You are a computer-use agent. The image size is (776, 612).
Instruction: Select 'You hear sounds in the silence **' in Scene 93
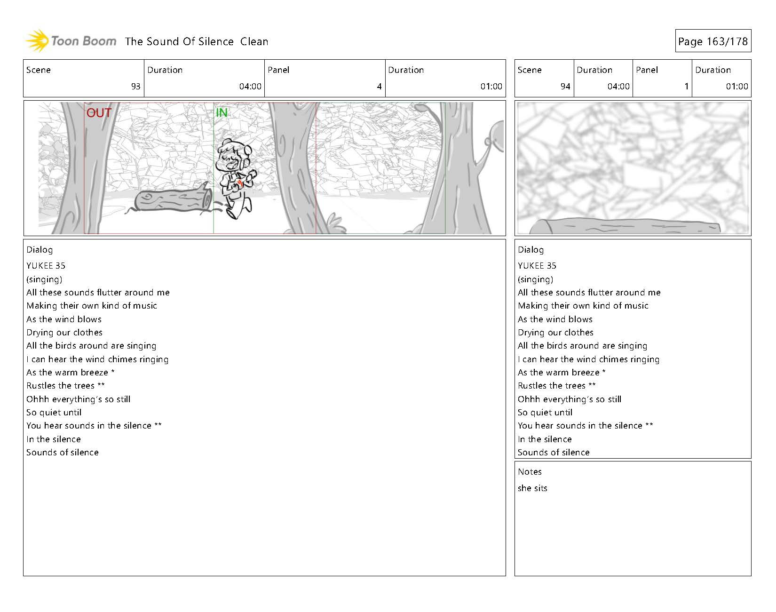tap(94, 425)
